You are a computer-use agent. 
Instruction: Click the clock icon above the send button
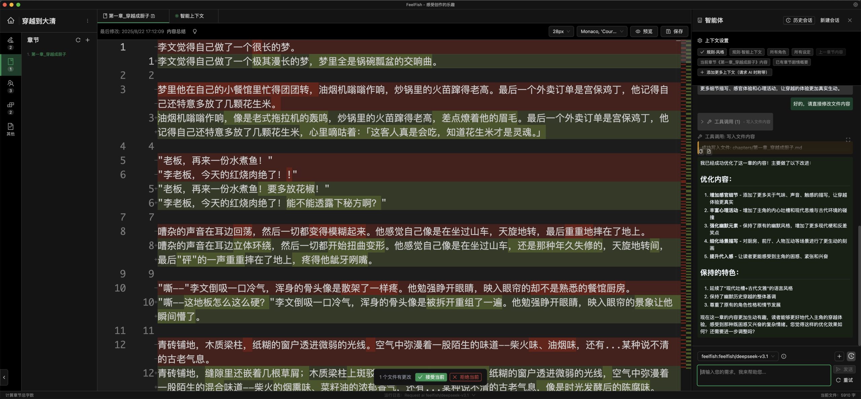pos(851,356)
